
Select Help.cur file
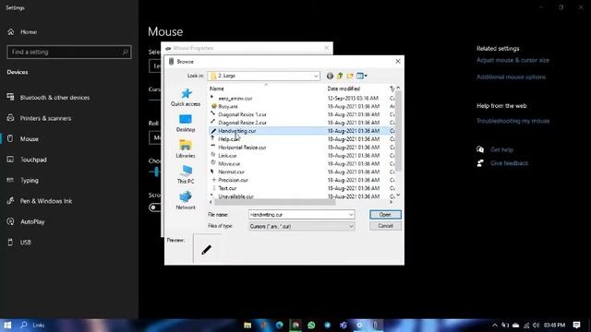click(x=229, y=139)
